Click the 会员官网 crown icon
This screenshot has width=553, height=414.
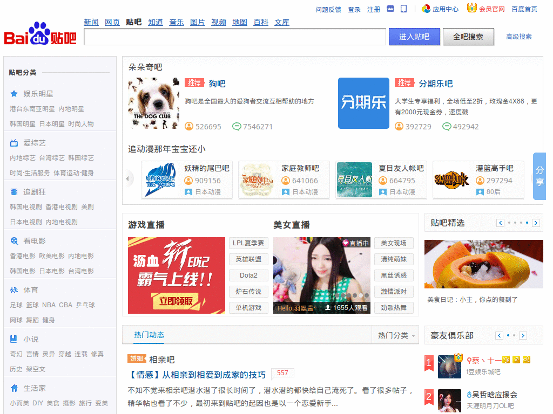[471, 8]
